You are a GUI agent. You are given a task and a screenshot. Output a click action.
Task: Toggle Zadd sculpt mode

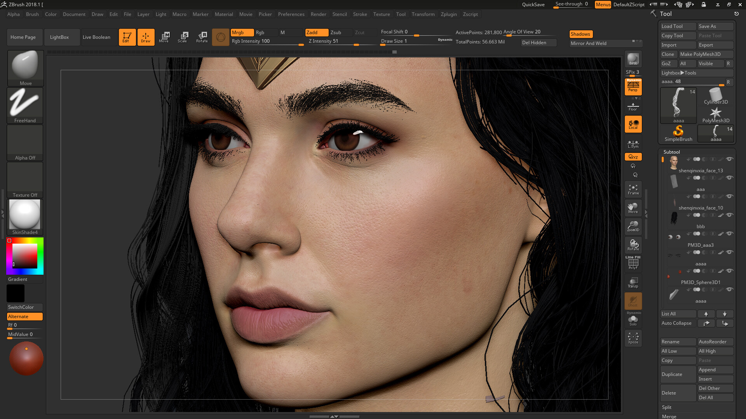(x=317, y=33)
